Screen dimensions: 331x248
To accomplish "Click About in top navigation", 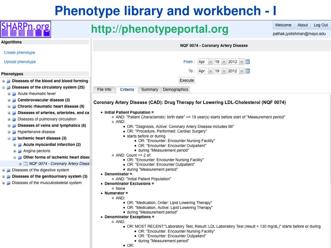I will [303, 25].
